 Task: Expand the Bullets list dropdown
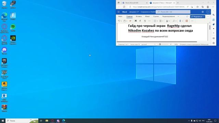(157, 21)
